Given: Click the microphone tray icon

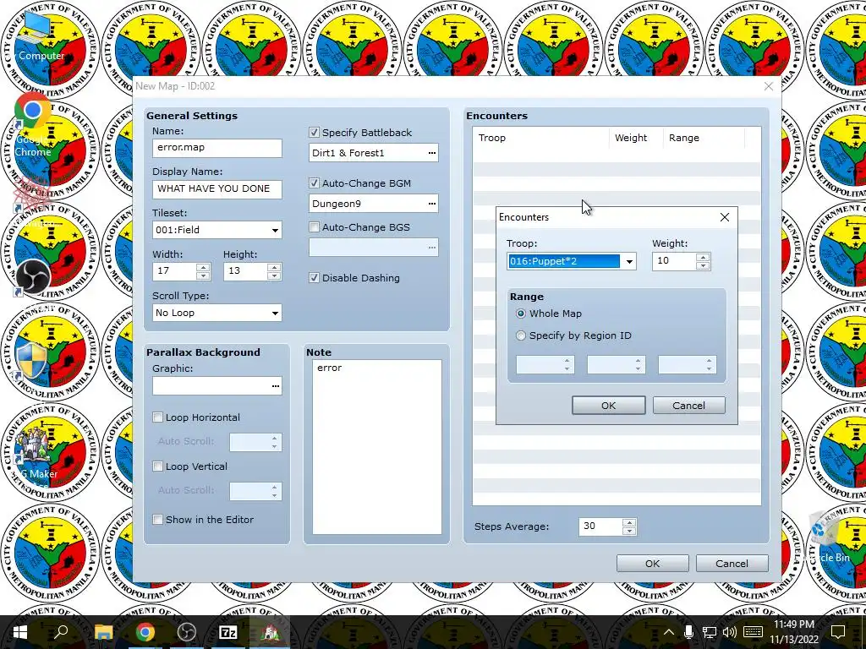Looking at the screenshot, I should (688, 632).
